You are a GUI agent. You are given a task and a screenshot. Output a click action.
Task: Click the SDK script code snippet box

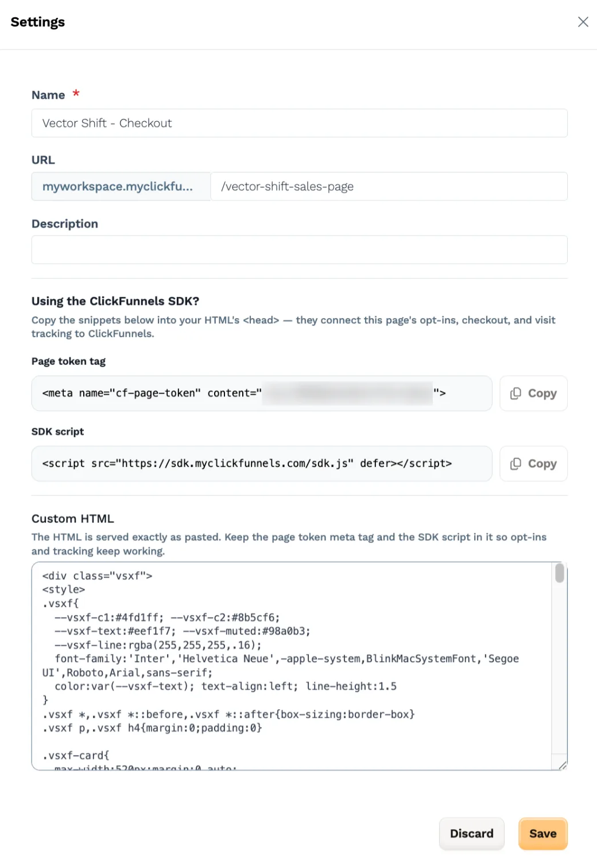pyautogui.click(x=262, y=463)
